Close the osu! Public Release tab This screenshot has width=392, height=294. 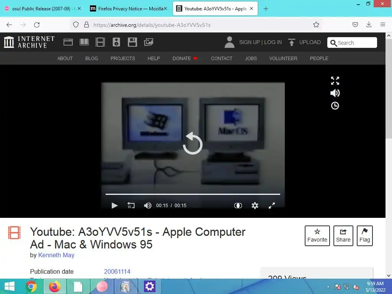point(79,8)
